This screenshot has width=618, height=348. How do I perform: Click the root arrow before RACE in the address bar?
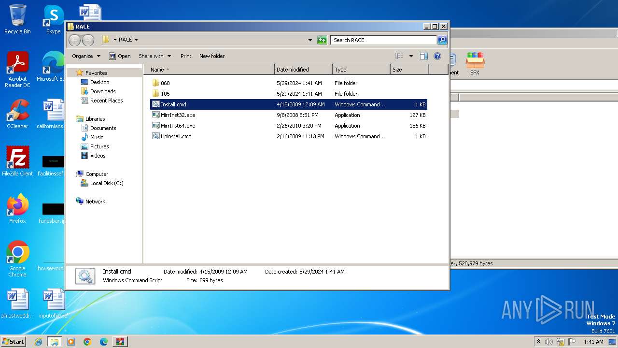click(x=115, y=40)
